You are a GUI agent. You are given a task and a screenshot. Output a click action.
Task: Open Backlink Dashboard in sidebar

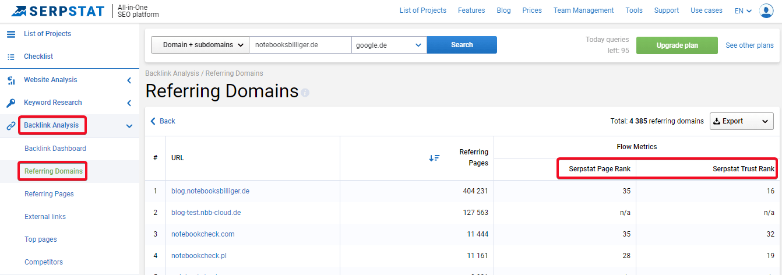[x=55, y=149]
